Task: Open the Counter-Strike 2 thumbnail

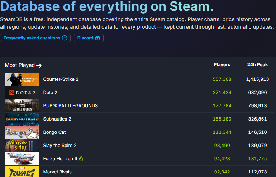Action: [x=22, y=79]
